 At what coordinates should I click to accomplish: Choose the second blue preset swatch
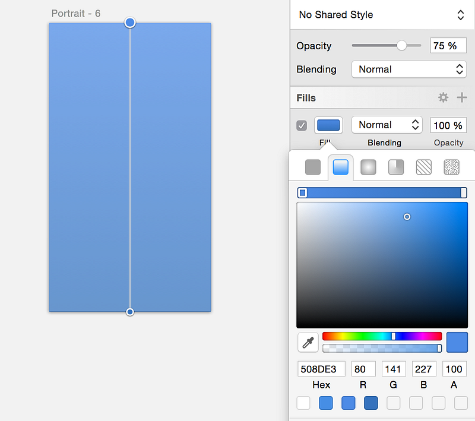348,403
